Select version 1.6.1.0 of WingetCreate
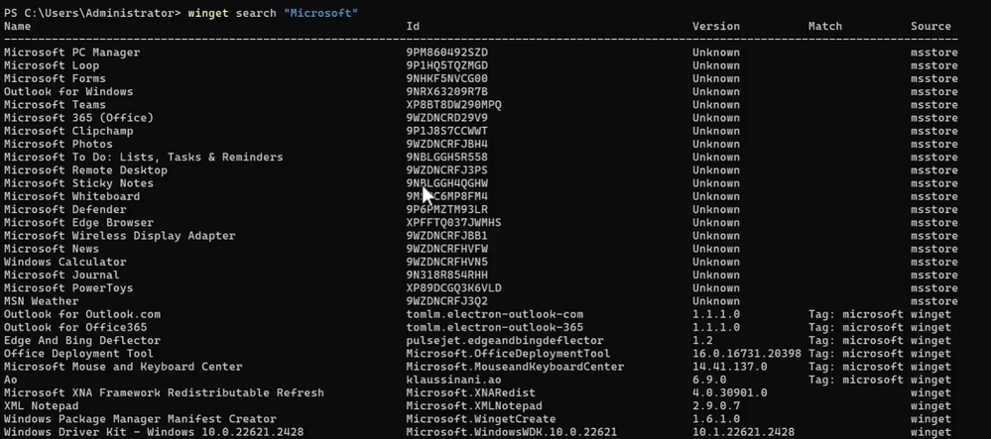Screen dimensions: 991x439 pos(716,419)
